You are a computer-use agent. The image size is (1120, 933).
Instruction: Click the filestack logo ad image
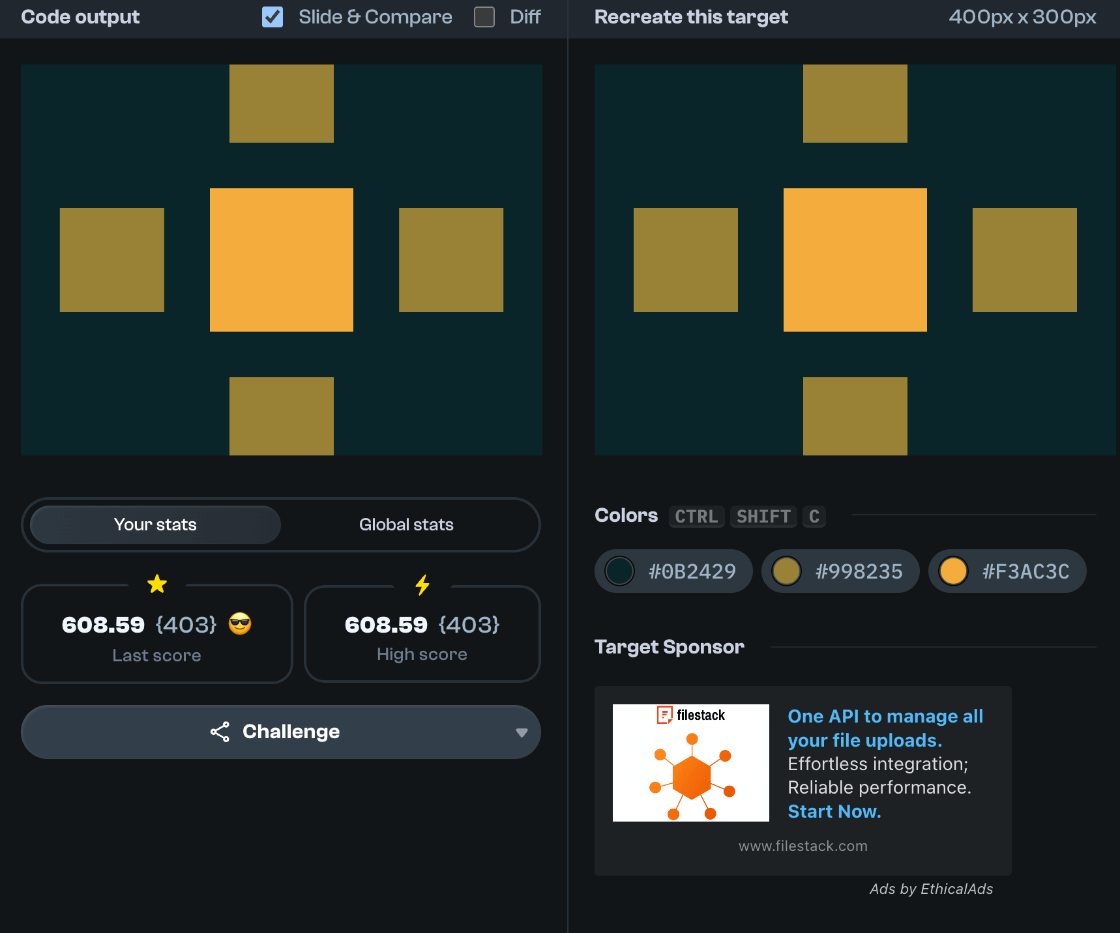pos(690,762)
